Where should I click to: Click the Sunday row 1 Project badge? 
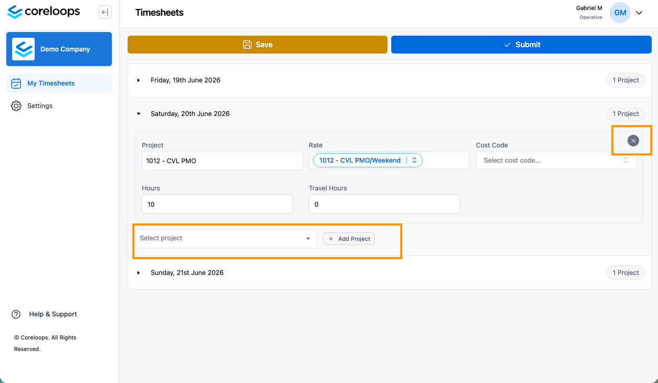626,272
